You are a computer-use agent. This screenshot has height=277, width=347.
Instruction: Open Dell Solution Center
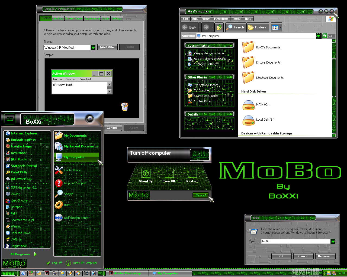(x=72, y=218)
